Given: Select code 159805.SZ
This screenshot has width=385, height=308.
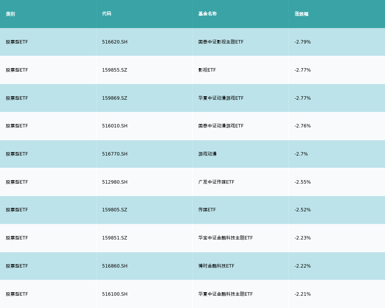Looking at the screenshot, I should click(115, 210).
